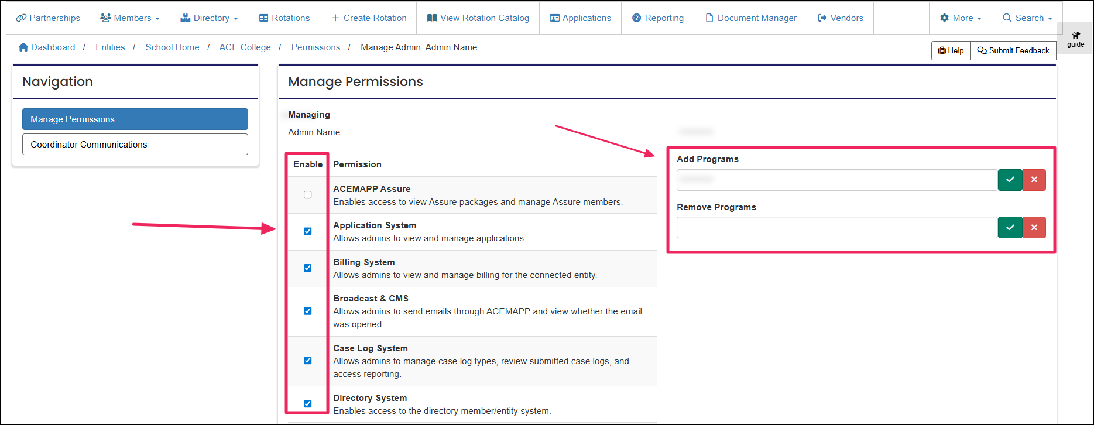Viewport: 1094px width, 425px height.
Task: Go to Applications in navbar
Action: [580, 18]
